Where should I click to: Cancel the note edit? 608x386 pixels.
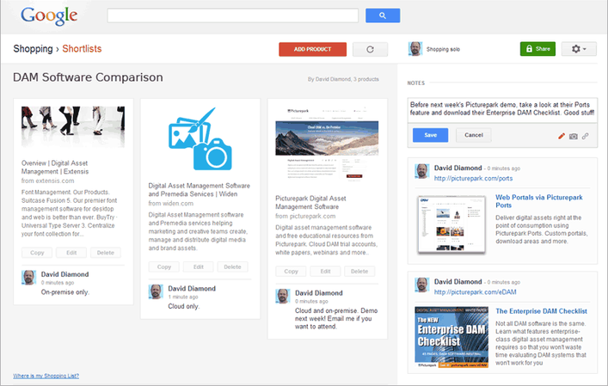pyautogui.click(x=474, y=135)
